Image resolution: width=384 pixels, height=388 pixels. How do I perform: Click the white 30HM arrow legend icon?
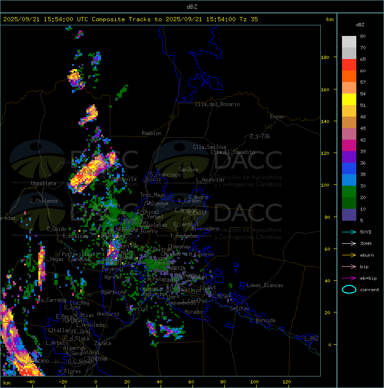click(x=349, y=243)
